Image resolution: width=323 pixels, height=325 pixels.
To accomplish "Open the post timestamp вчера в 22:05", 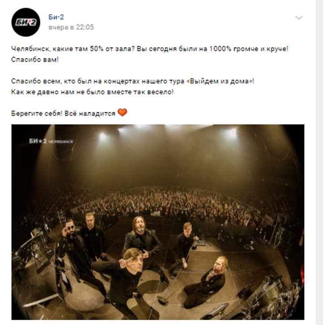I will click(x=71, y=27).
